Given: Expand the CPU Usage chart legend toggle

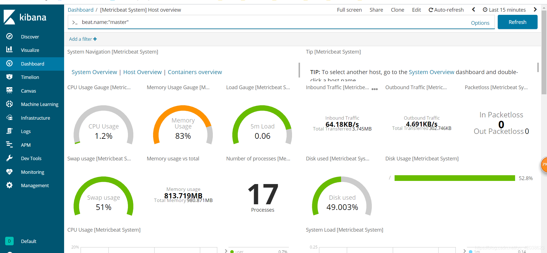Looking at the screenshot, I should (x=226, y=251).
